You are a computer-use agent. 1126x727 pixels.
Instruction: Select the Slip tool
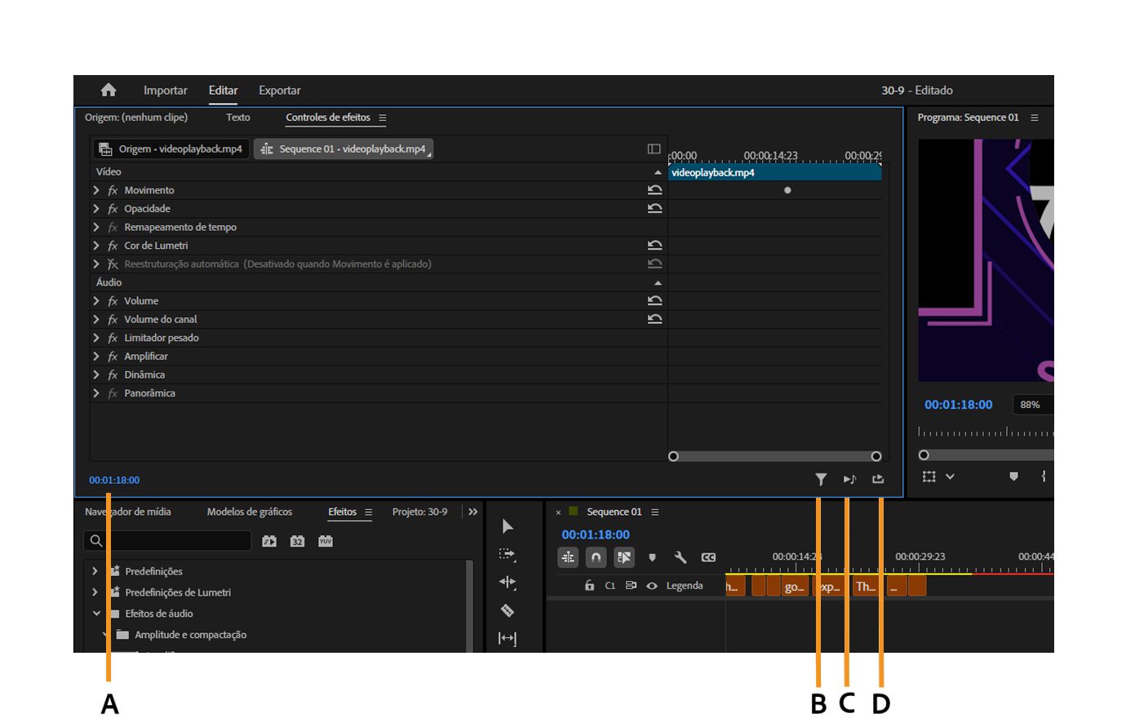(x=508, y=638)
